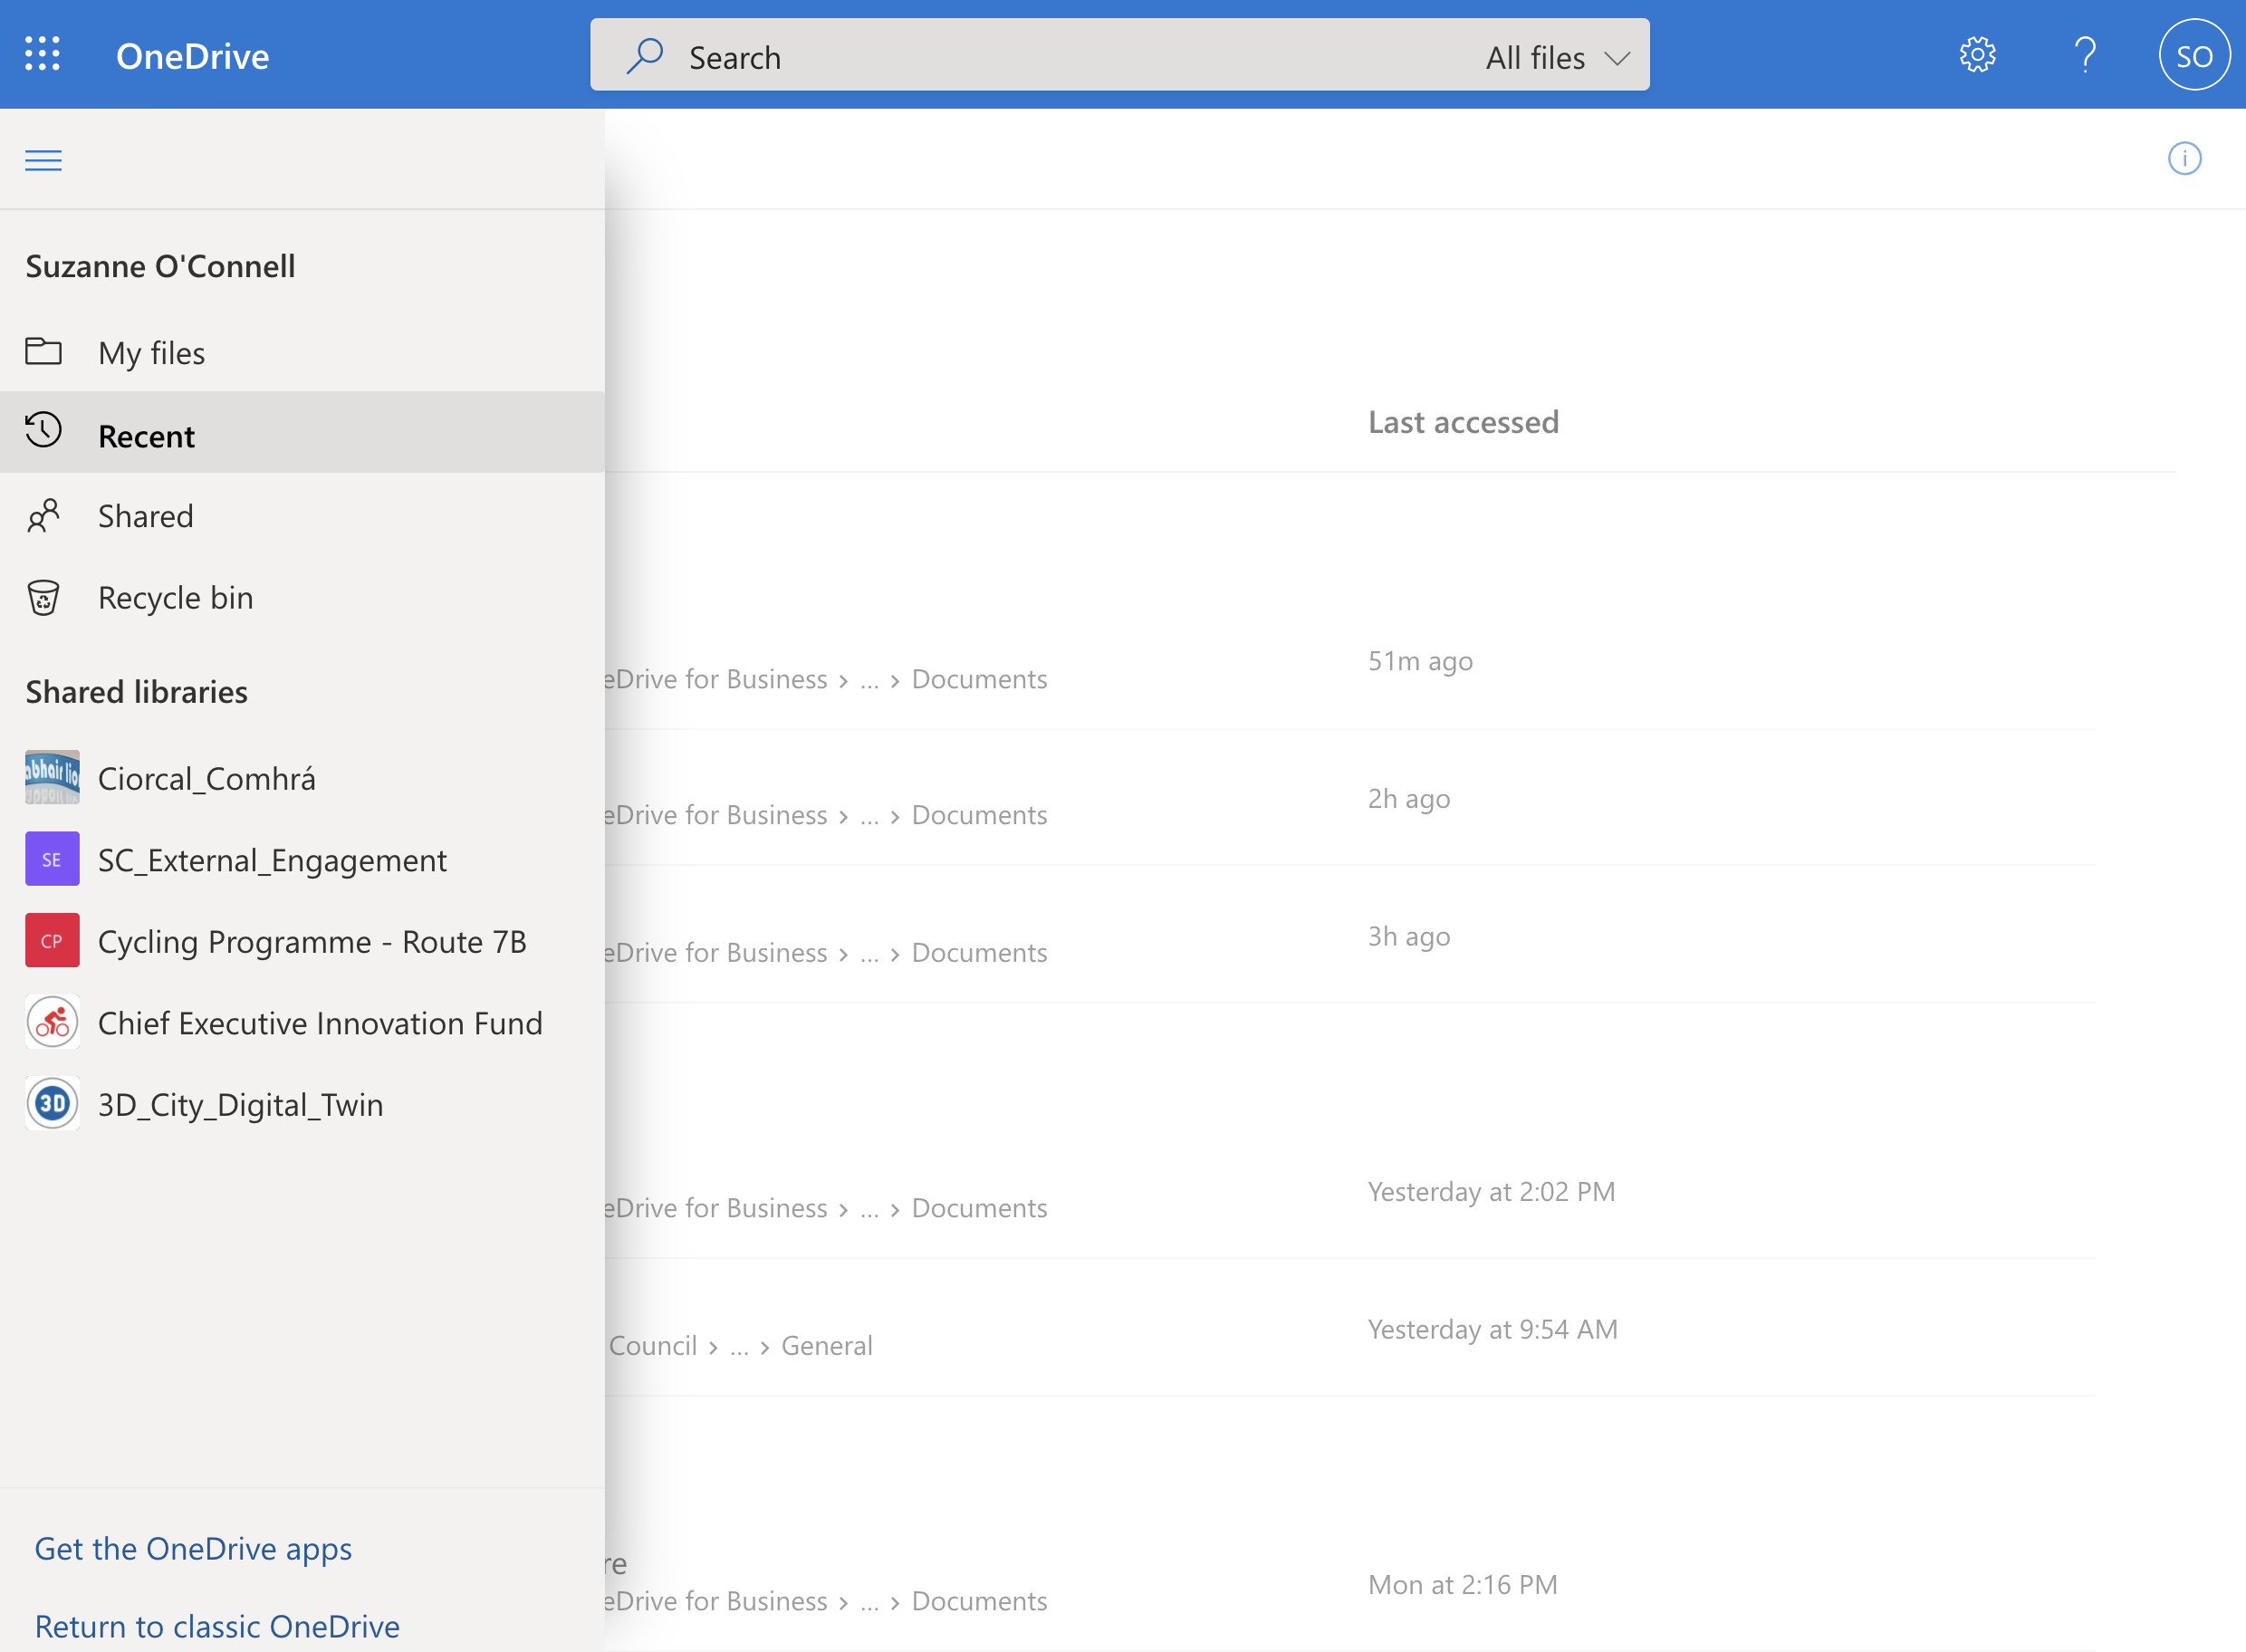Image resolution: width=2246 pixels, height=1652 pixels.
Task: Open the Chief Executive Innovation Fund library
Action: (x=319, y=1023)
